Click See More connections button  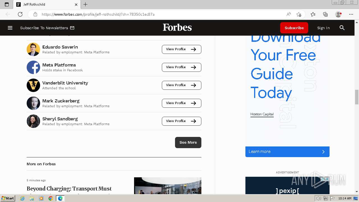point(188,143)
